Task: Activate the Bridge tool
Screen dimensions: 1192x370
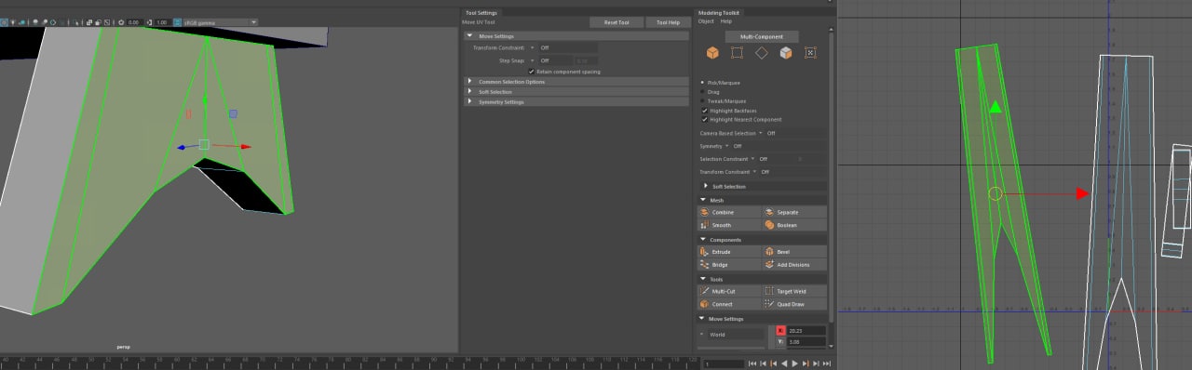Action: point(729,265)
